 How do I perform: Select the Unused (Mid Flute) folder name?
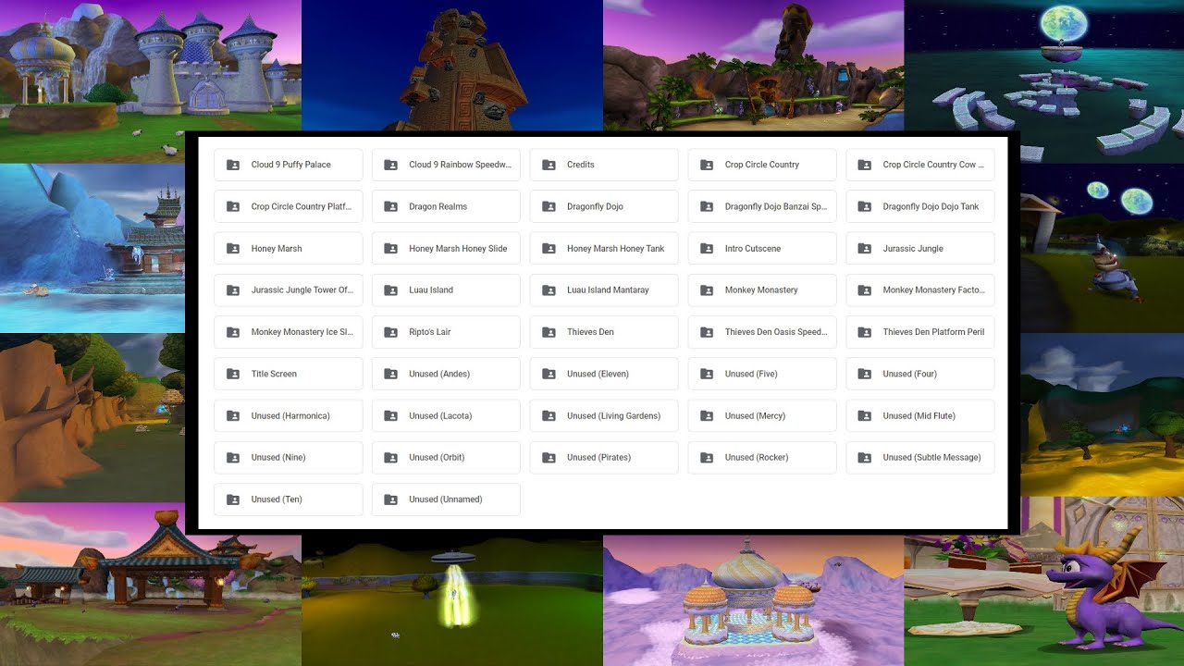coord(919,416)
